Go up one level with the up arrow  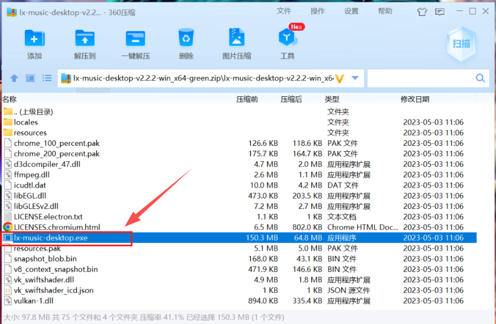tap(14, 78)
